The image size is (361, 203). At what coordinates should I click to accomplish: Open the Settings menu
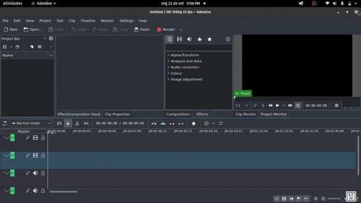pos(126,21)
